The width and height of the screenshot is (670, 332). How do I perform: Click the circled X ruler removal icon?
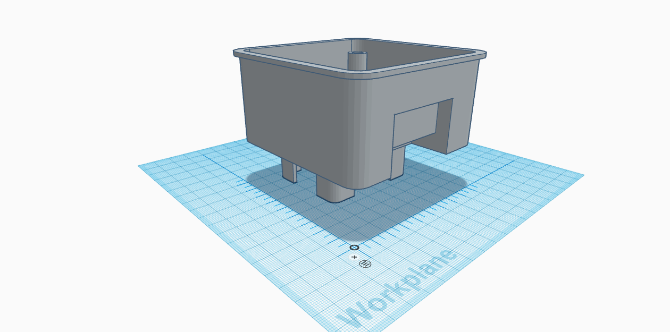(x=354, y=247)
